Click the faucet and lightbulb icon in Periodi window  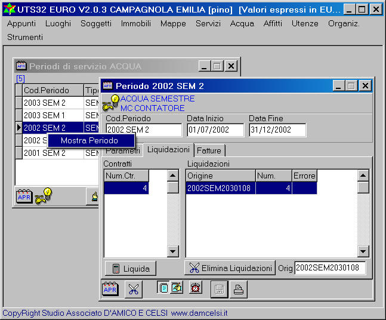pos(44,195)
